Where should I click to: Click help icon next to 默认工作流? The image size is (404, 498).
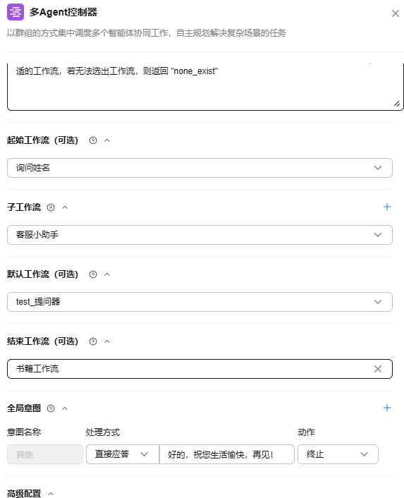93,274
